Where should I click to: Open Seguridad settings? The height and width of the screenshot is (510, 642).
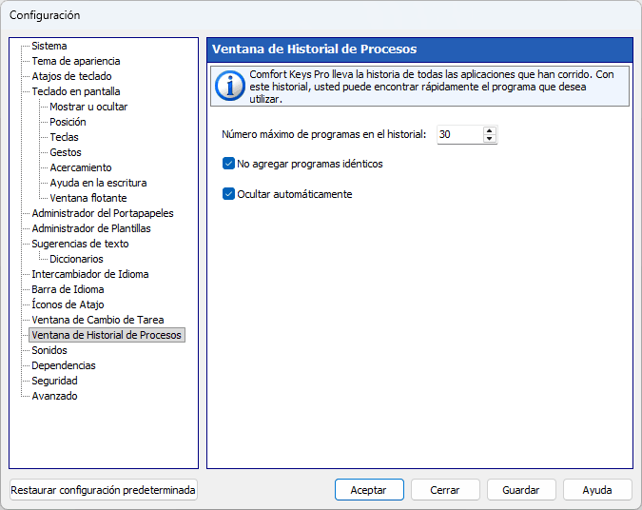(x=54, y=381)
